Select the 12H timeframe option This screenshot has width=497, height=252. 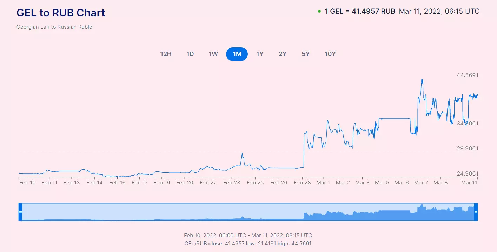pos(166,54)
